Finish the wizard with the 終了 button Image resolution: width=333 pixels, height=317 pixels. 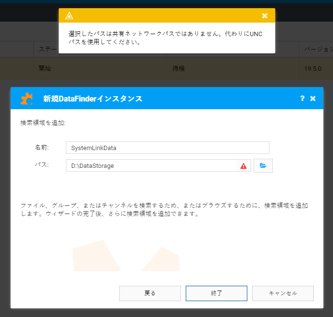217,293
